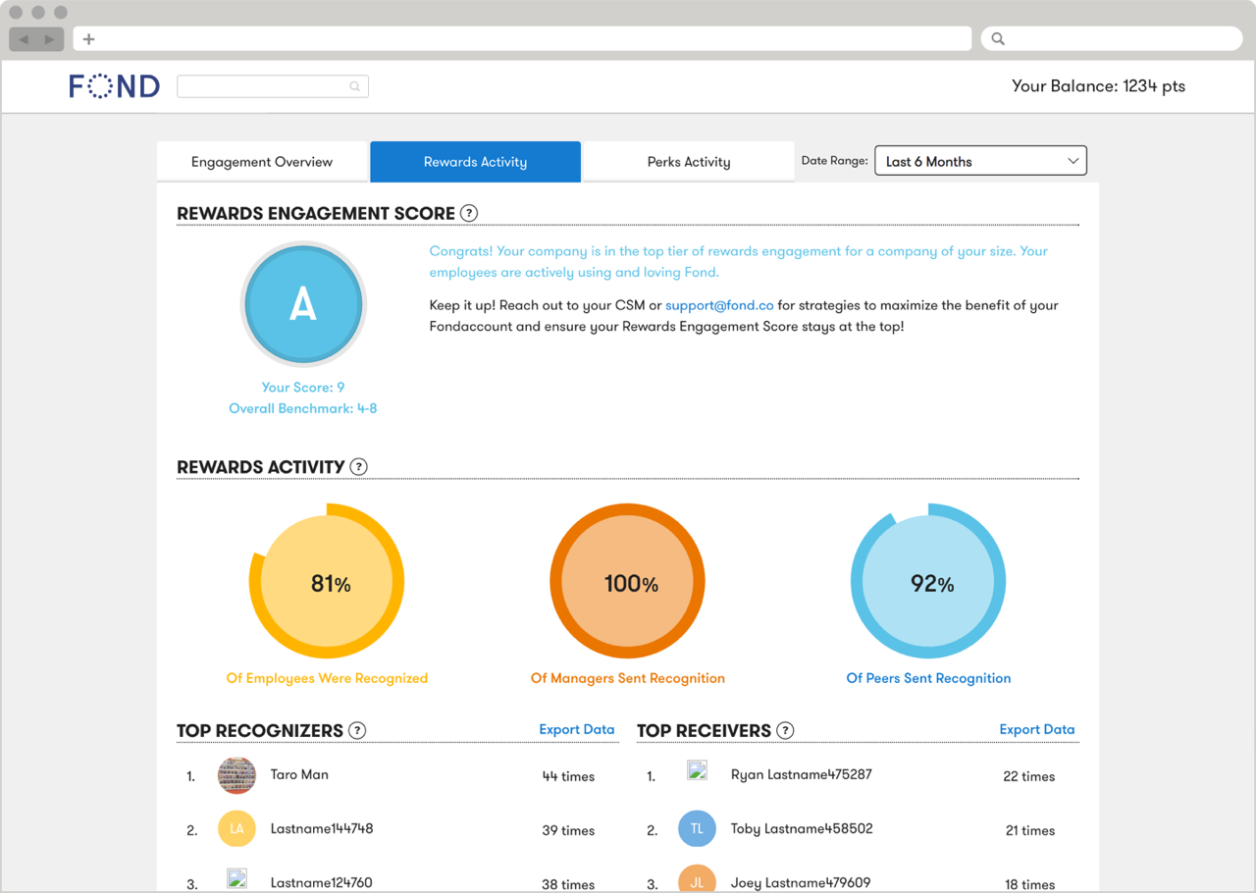Click the Fond search input field

(273, 86)
